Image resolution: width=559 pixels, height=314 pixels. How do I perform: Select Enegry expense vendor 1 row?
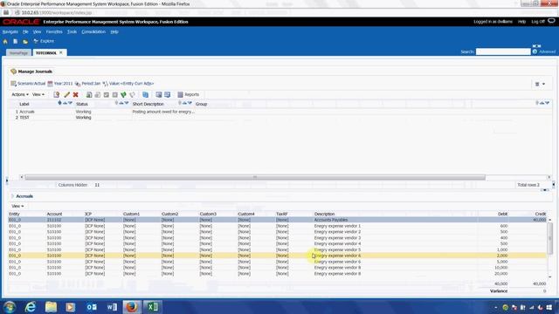(x=278, y=226)
